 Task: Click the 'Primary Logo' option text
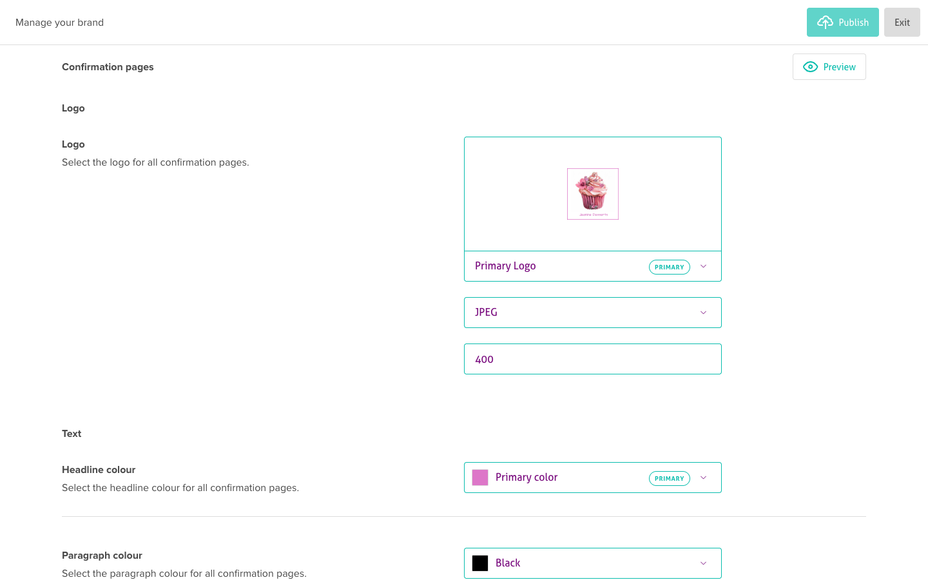click(505, 266)
